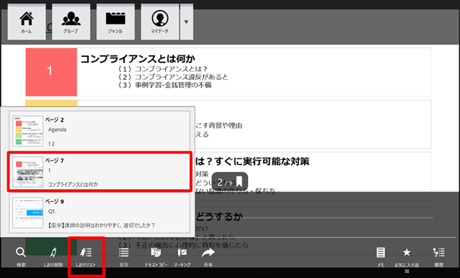Select bookmark entry ページ 9 Q1.
Image resolution: width=460 pixels, height=278 pixels.
(99, 212)
